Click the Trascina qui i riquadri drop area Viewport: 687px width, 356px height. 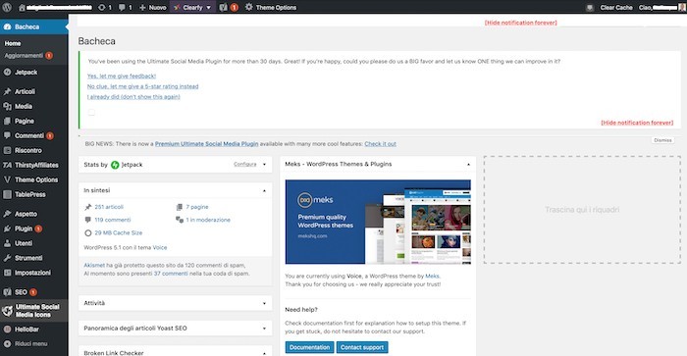(582, 210)
